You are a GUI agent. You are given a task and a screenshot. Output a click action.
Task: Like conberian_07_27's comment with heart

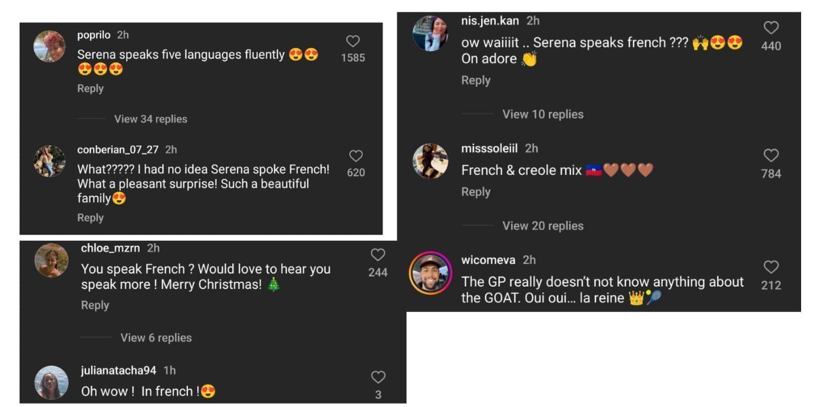tap(355, 156)
